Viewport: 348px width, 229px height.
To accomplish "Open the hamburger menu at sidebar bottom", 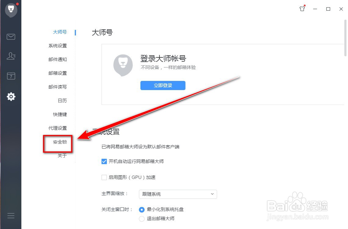I will click(11, 216).
